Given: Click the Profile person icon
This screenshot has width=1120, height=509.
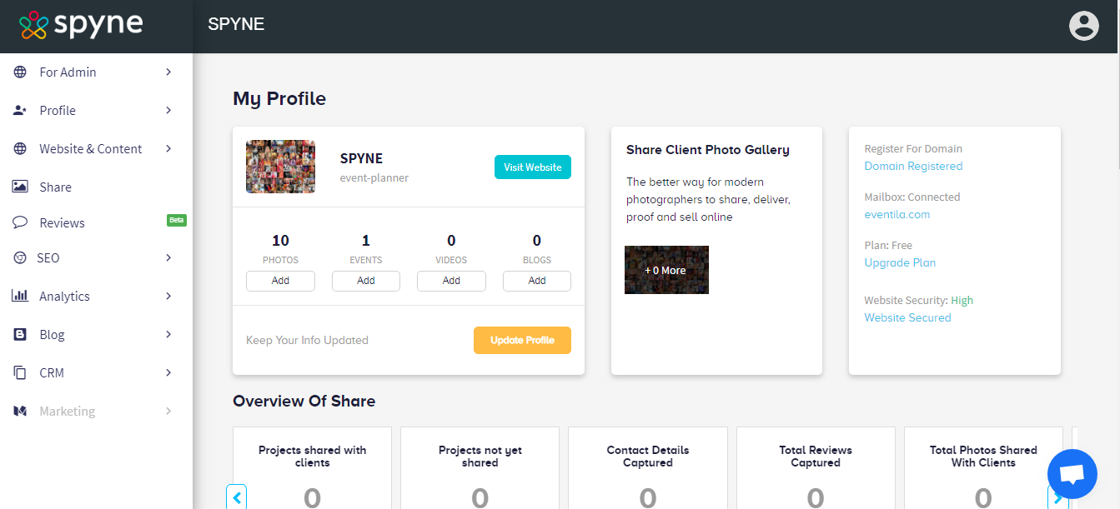Looking at the screenshot, I should (x=20, y=111).
